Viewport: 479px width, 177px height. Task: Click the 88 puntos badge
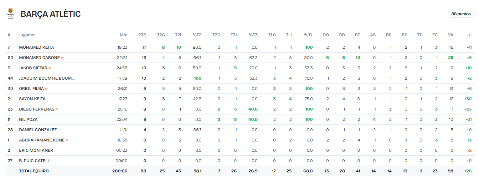tap(461, 14)
